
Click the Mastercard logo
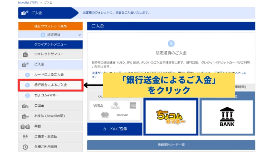click(x=105, y=115)
